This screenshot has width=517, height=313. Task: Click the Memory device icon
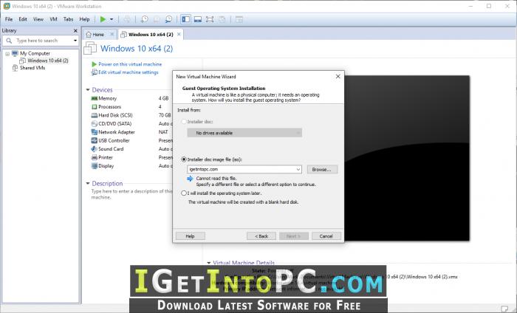(x=95, y=98)
